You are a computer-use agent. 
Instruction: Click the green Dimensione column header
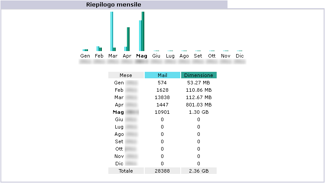click(x=199, y=75)
